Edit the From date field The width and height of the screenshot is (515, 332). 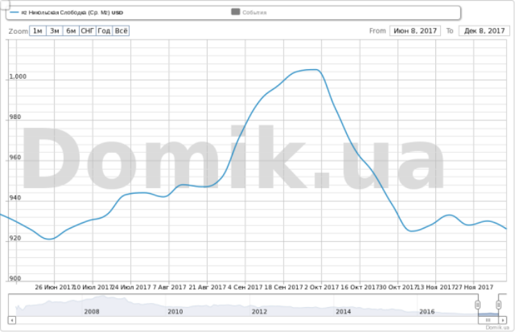tap(415, 31)
